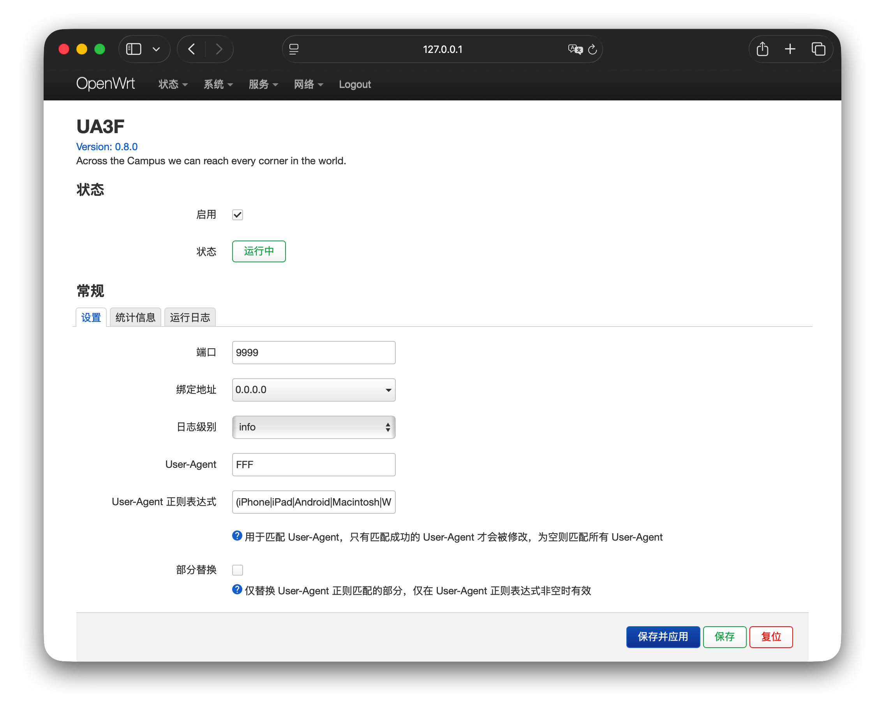Click the page reader icon in address bar
Image resolution: width=885 pixels, height=720 pixels.
coord(294,49)
